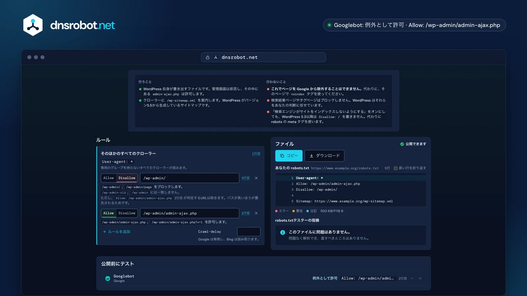Click the Googlebot check status icon
This screenshot has height=296, width=527.
pyautogui.click(x=108, y=279)
